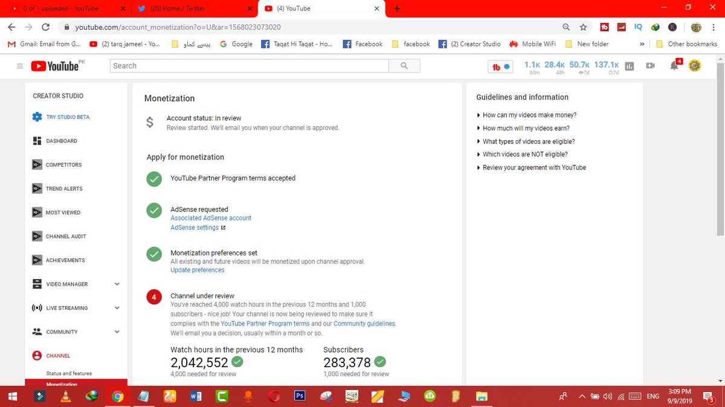Bookmark this page with the star

[x=583, y=27]
